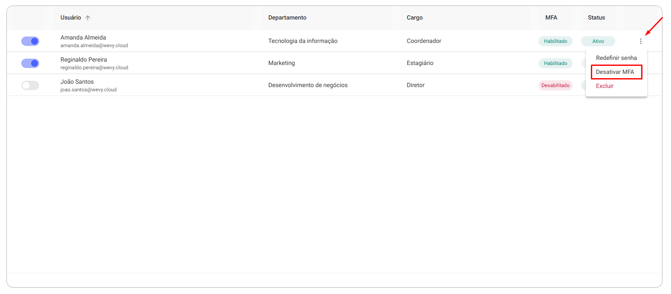This screenshot has height=294, width=671.
Task: Click the email joao.santos@wevy.cloud
Action: 89,90
